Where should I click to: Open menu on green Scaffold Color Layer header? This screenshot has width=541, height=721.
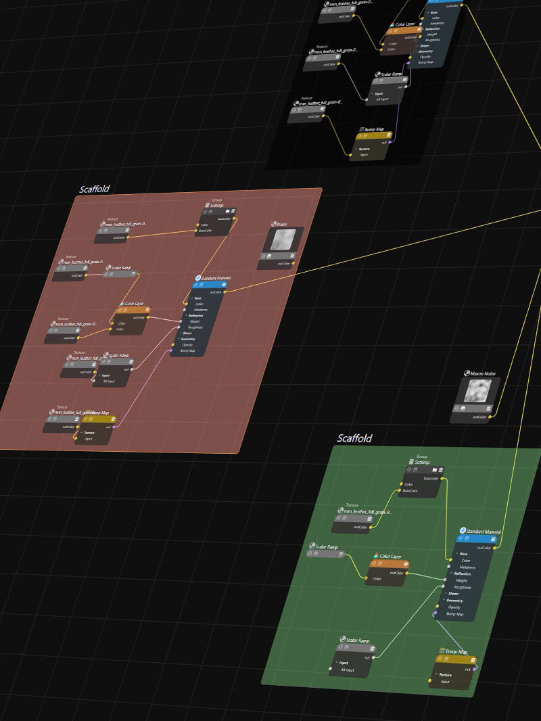(x=406, y=564)
